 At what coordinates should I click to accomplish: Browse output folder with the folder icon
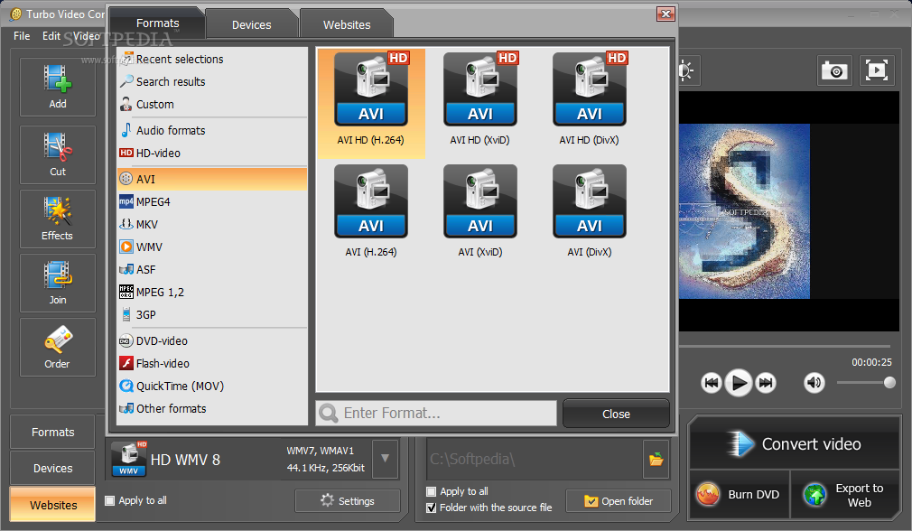656,460
